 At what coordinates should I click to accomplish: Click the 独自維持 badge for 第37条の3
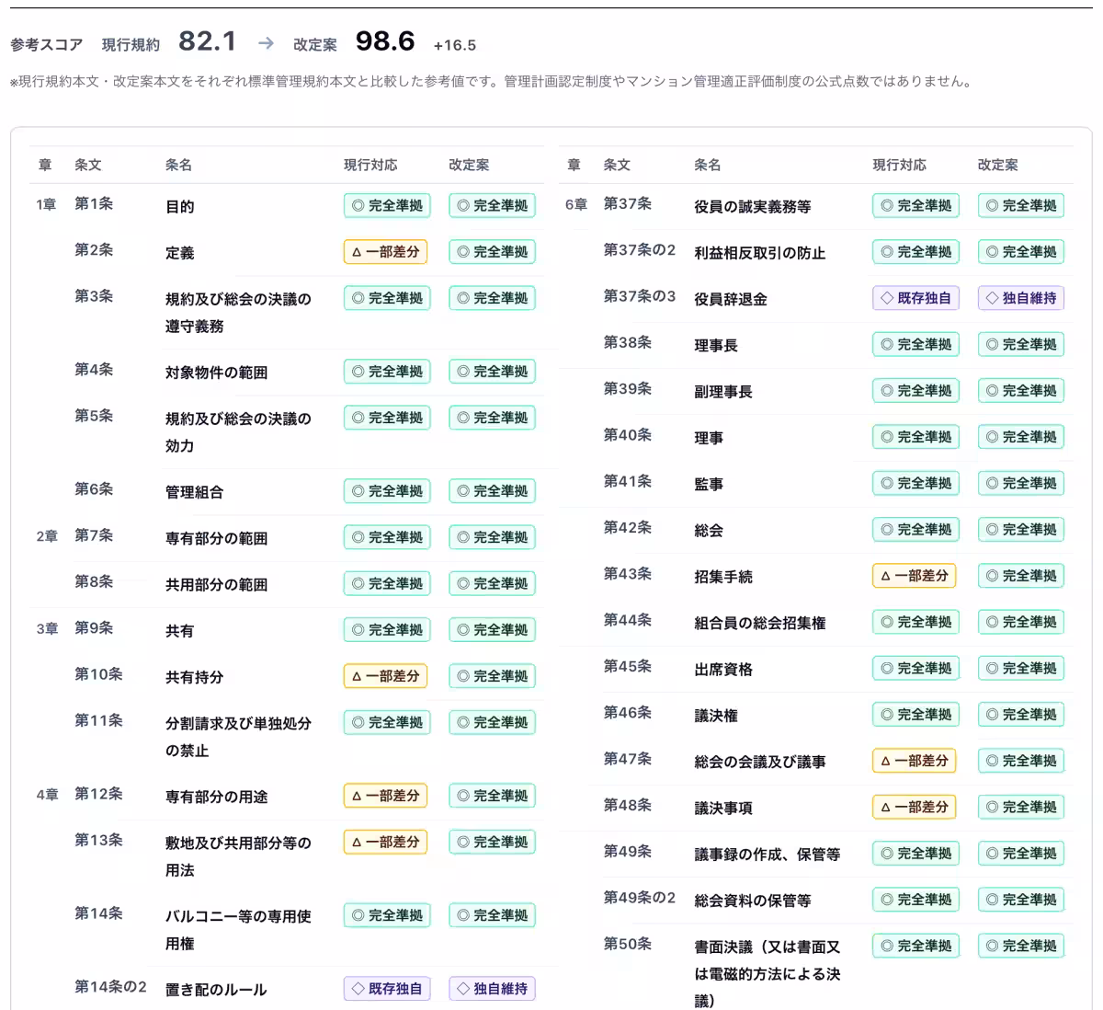[1021, 298]
